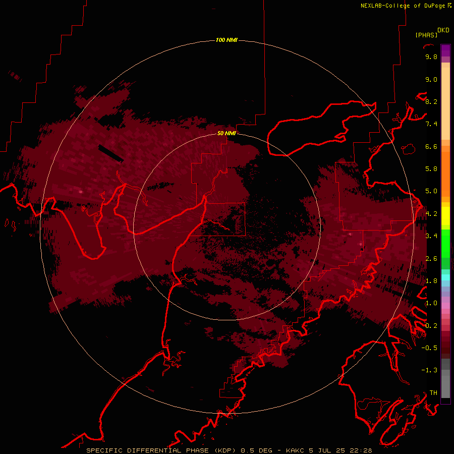Screen dimensions: 454x454
Task: Click the 6.6 value on the color scale
Action: coord(431,147)
